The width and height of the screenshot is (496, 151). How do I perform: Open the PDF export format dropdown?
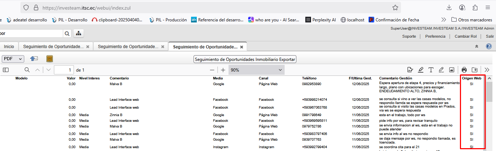coord(13,59)
